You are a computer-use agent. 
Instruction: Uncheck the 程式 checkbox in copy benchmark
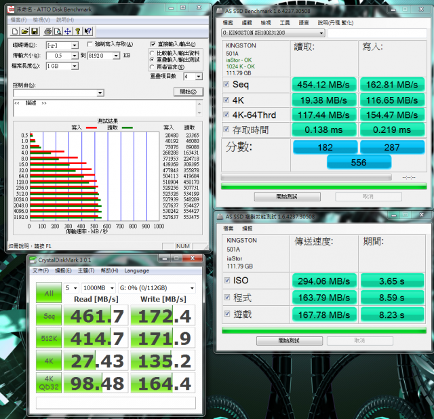[227, 297]
